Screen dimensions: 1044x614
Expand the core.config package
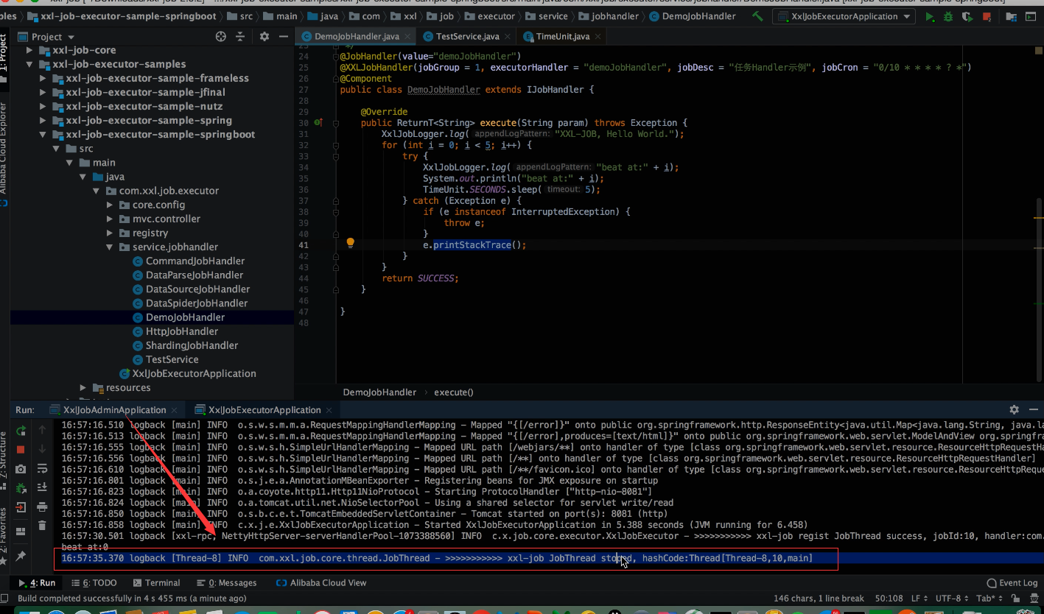click(x=109, y=205)
